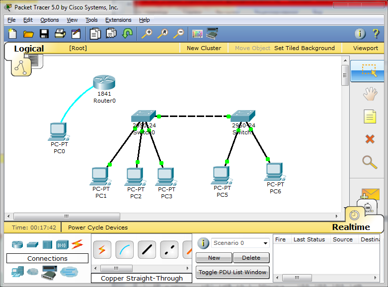Print the workspace with the printer icon
The image size is (388, 287).
click(60, 34)
